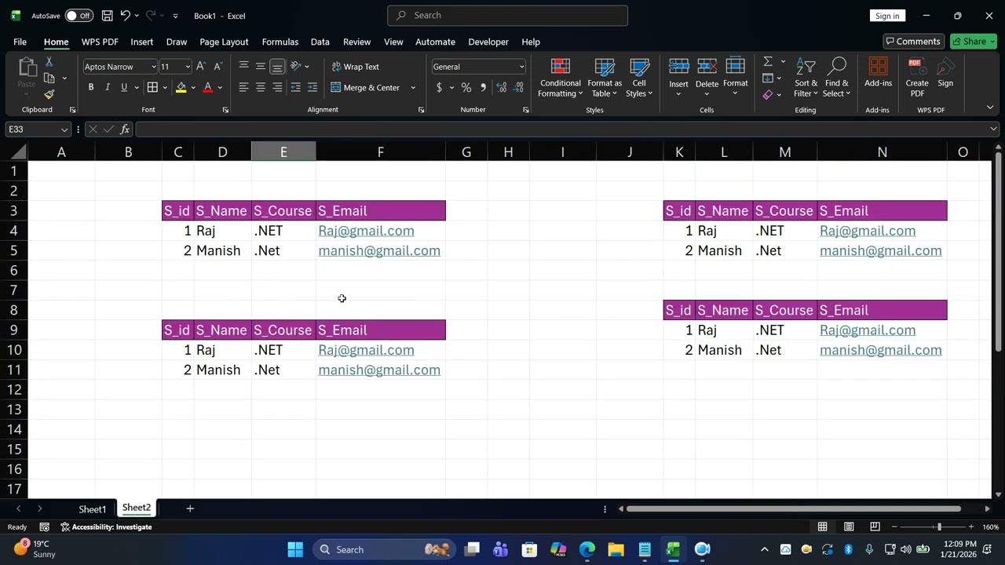Click the Save icon in title bar
This screenshot has width=1005, height=565.
[107, 16]
